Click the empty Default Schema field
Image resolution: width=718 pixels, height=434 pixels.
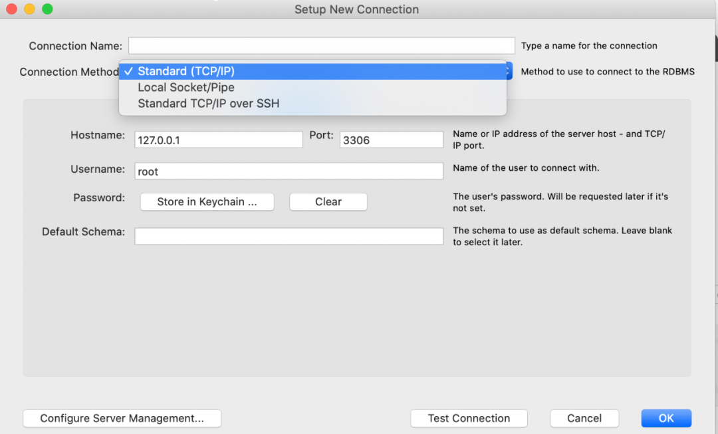[x=289, y=235]
